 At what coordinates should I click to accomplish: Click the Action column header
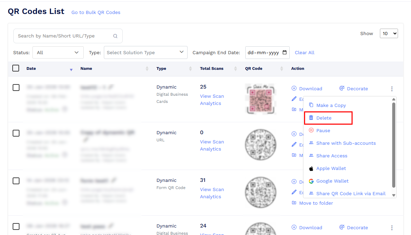pyautogui.click(x=298, y=68)
